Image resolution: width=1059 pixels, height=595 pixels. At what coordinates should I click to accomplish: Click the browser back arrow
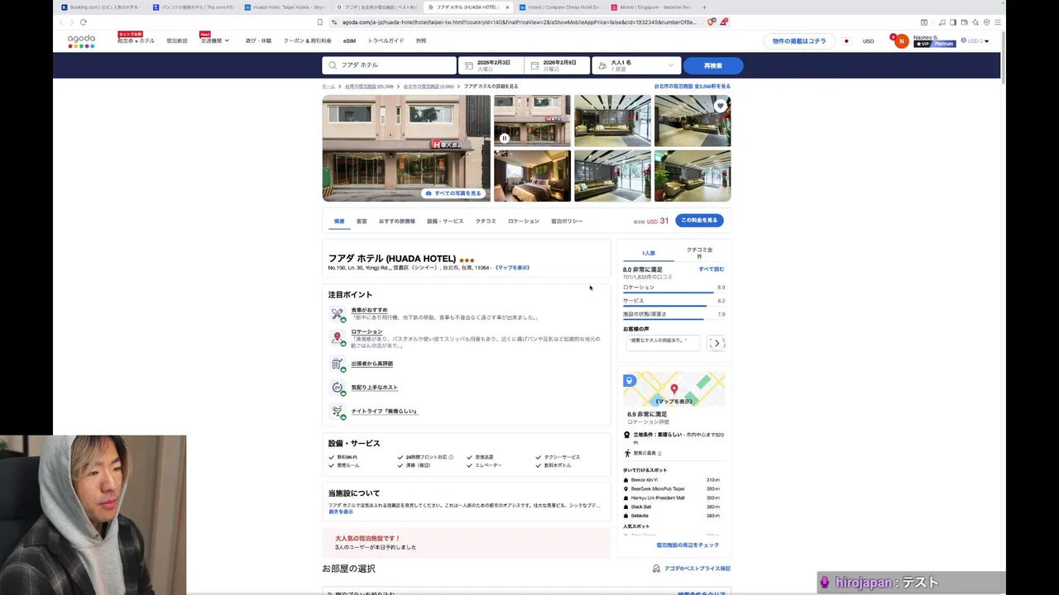(61, 22)
